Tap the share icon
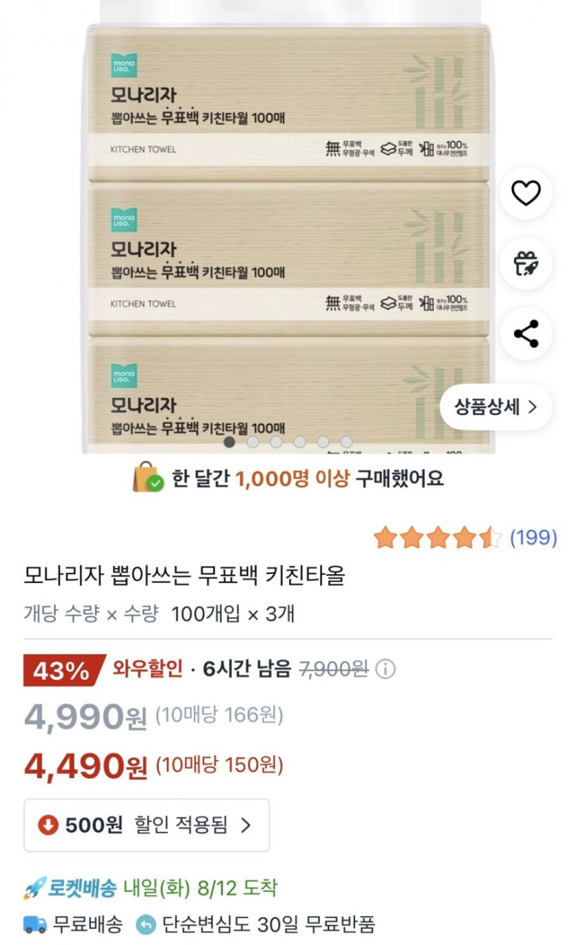 tap(526, 334)
